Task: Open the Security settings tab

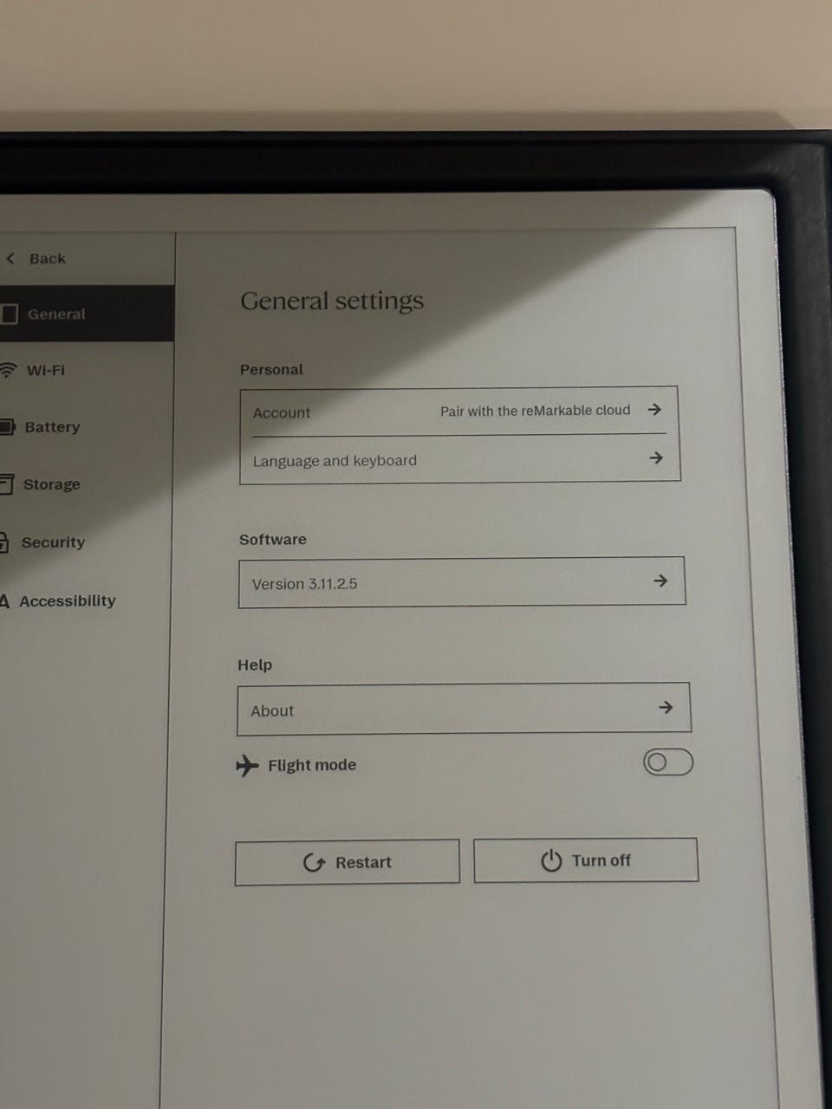Action: pyautogui.click(x=86, y=542)
